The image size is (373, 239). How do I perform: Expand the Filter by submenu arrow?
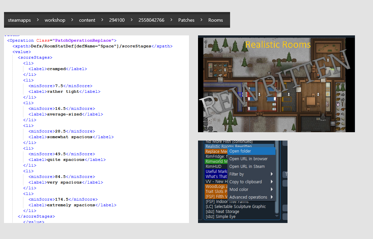click(x=272, y=174)
